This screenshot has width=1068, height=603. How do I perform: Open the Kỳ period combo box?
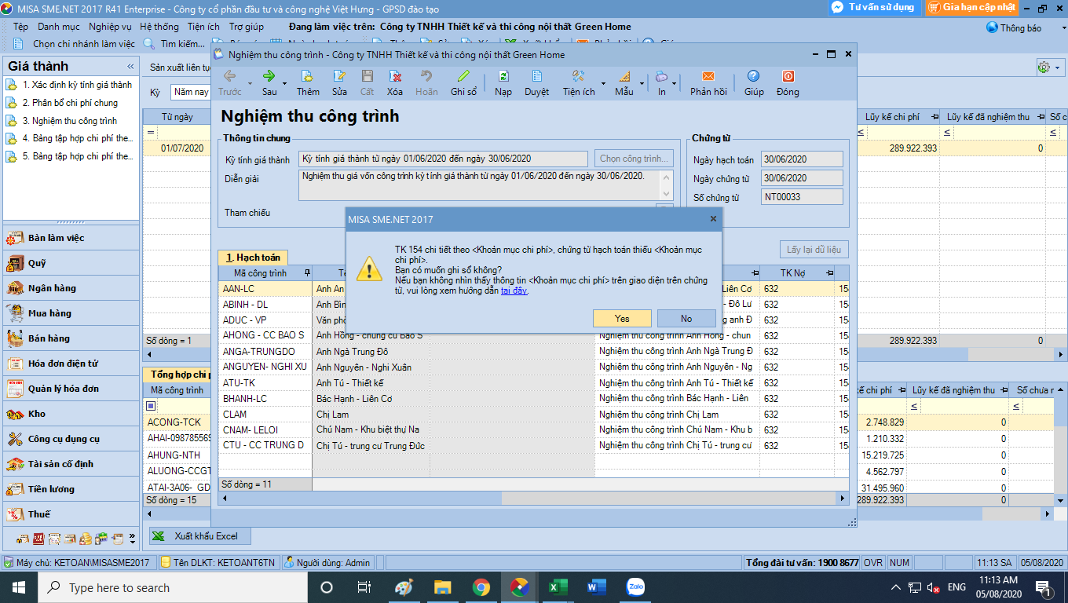click(190, 93)
